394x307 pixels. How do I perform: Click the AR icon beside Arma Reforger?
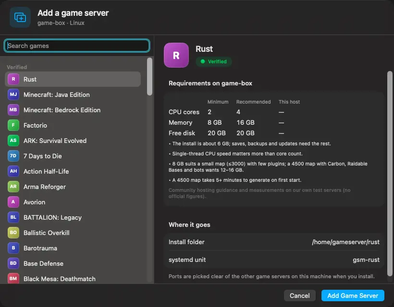point(13,187)
